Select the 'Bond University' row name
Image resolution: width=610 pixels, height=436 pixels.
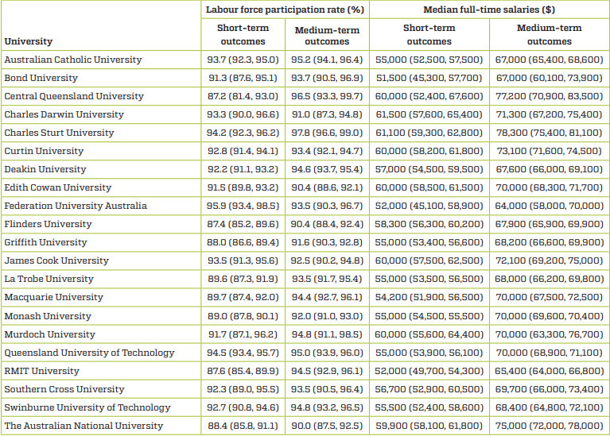tap(41, 78)
